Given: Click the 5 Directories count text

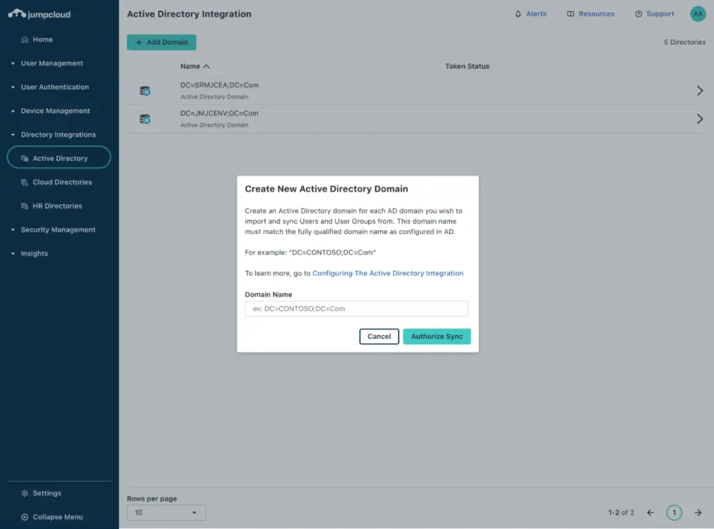Looking at the screenshot, I should tap(685, 42).
